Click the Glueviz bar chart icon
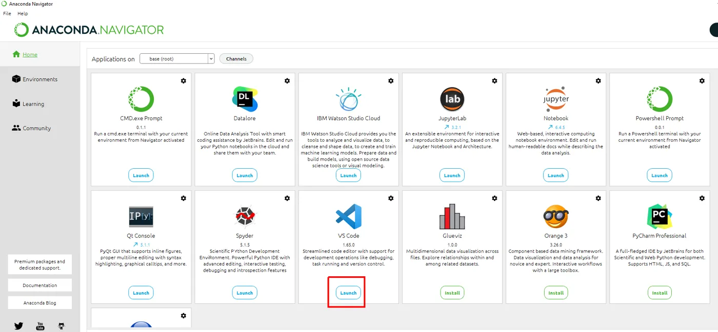The width and height of the screenshot is (718, 332). pyautogui.click(x=452, y=216)
